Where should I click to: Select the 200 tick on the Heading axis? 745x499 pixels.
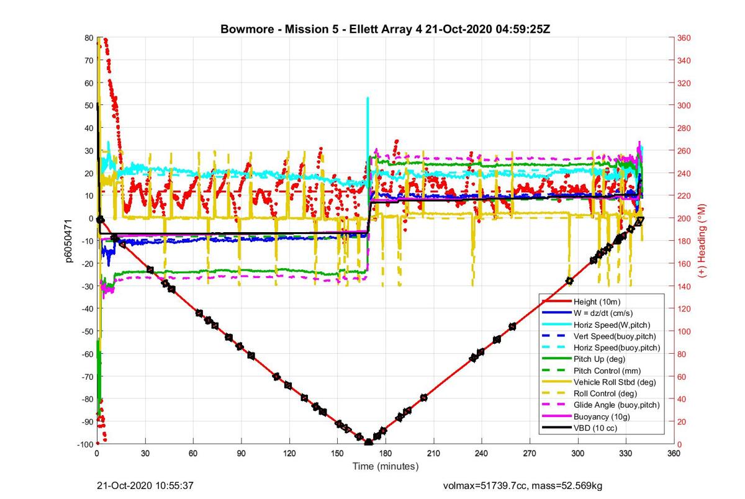point(684,218)
